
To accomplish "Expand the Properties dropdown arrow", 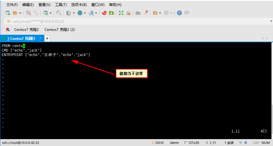I will tap(51, 13).
